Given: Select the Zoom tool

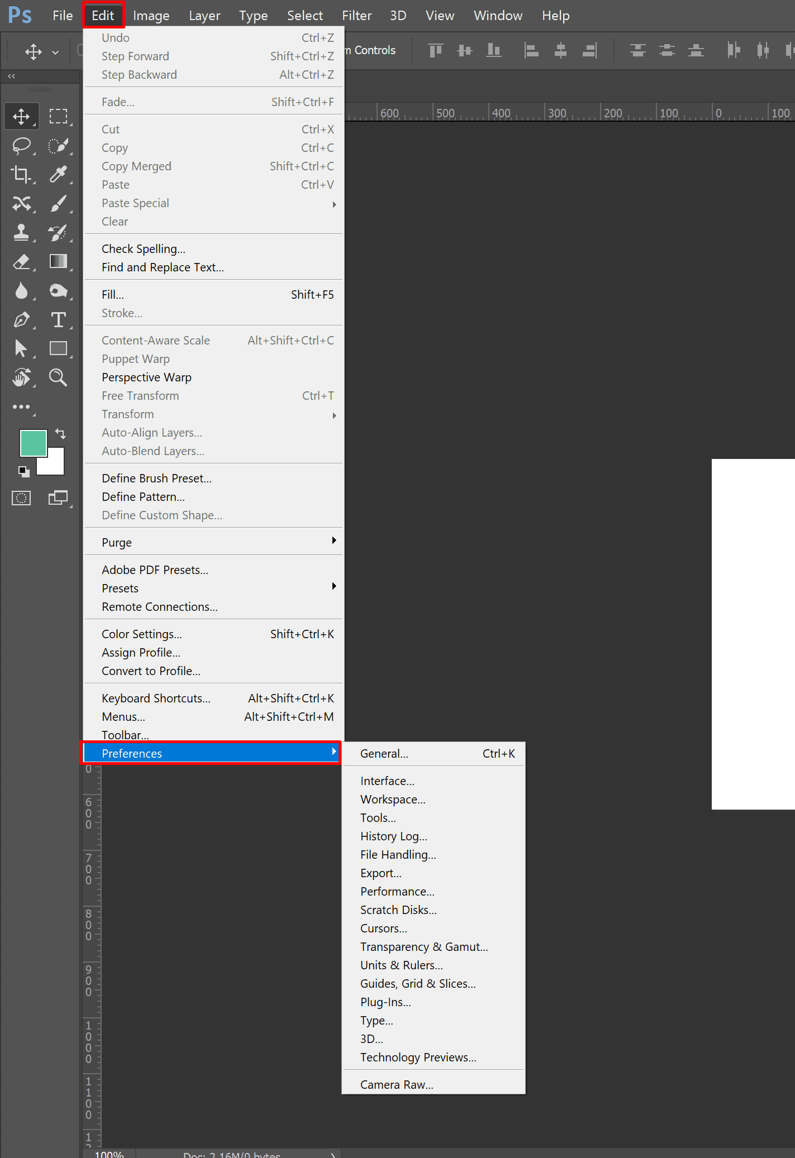Looking at the screenshot, I should tap(58, 378).
